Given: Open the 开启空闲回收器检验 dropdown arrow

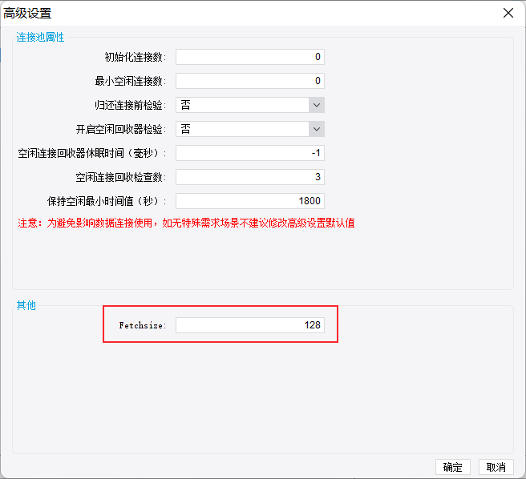Looking at the screenshot, I should (317, 129).
